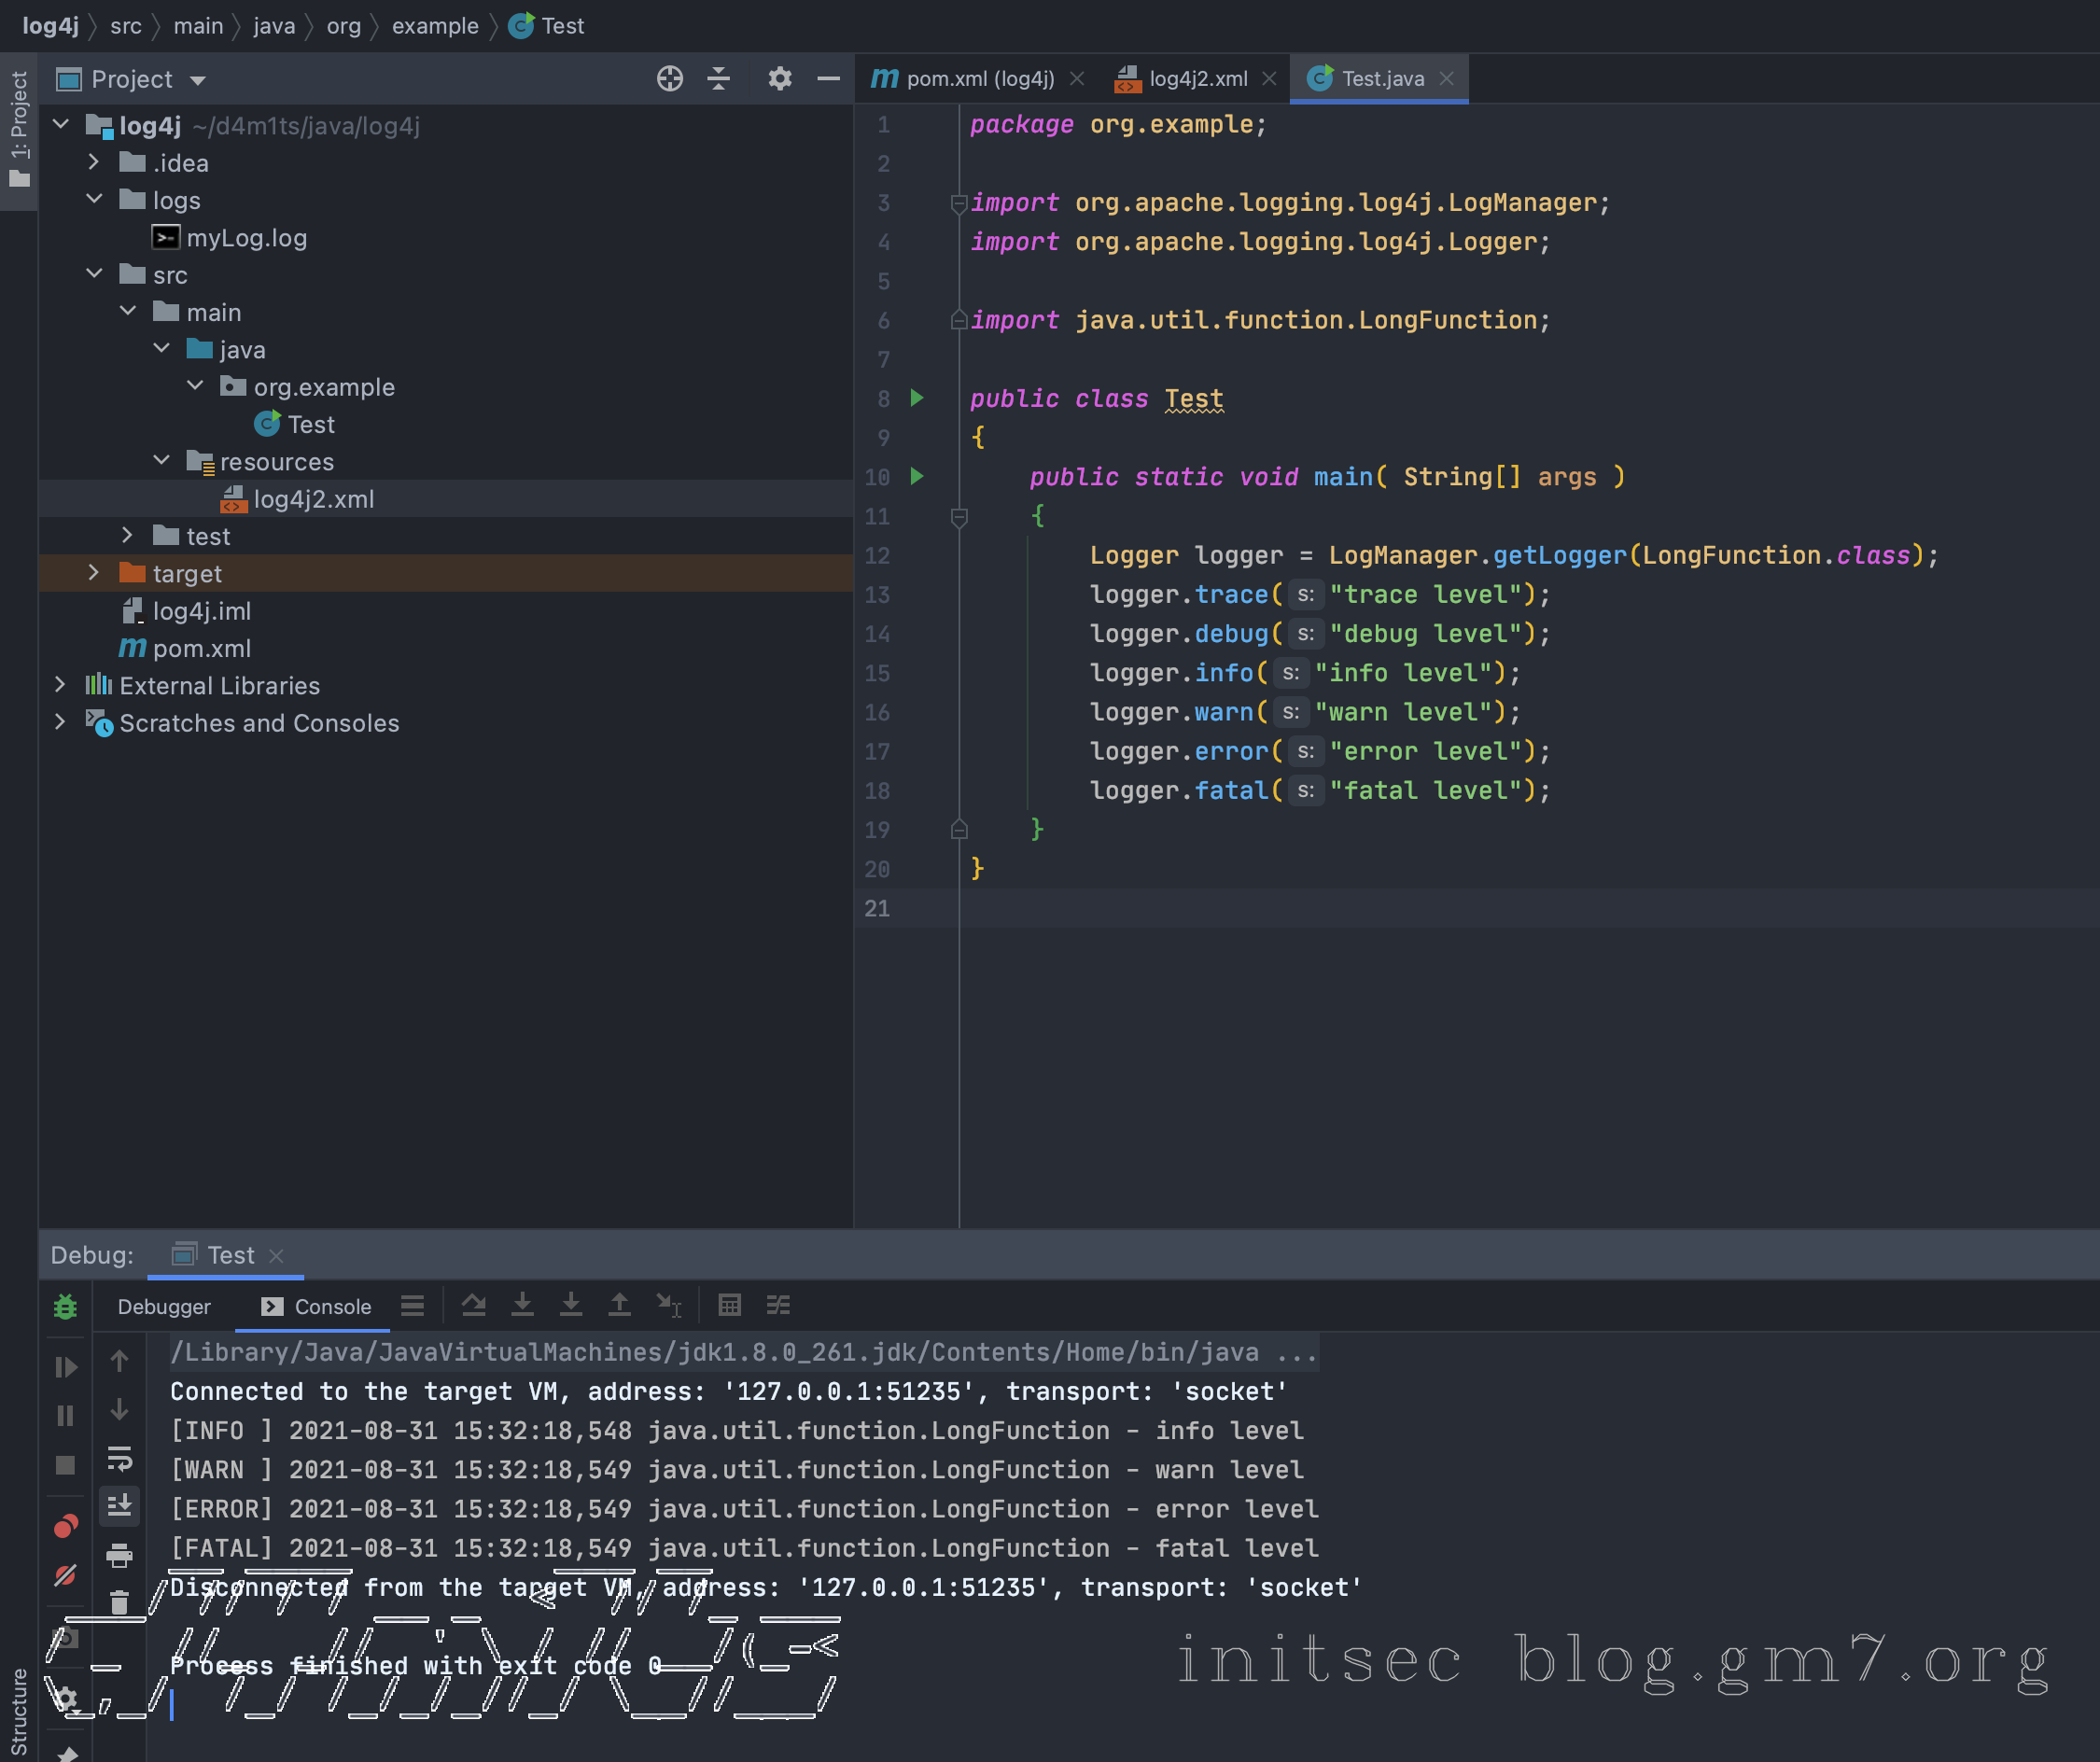
Task: Open Project panel settings gear
Action: pos(779,79)
